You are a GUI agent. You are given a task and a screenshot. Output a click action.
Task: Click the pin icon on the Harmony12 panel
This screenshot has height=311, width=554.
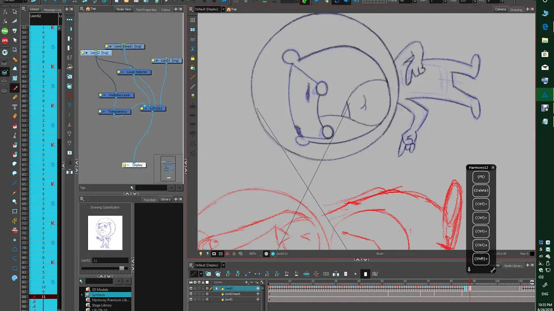point(469,270)
